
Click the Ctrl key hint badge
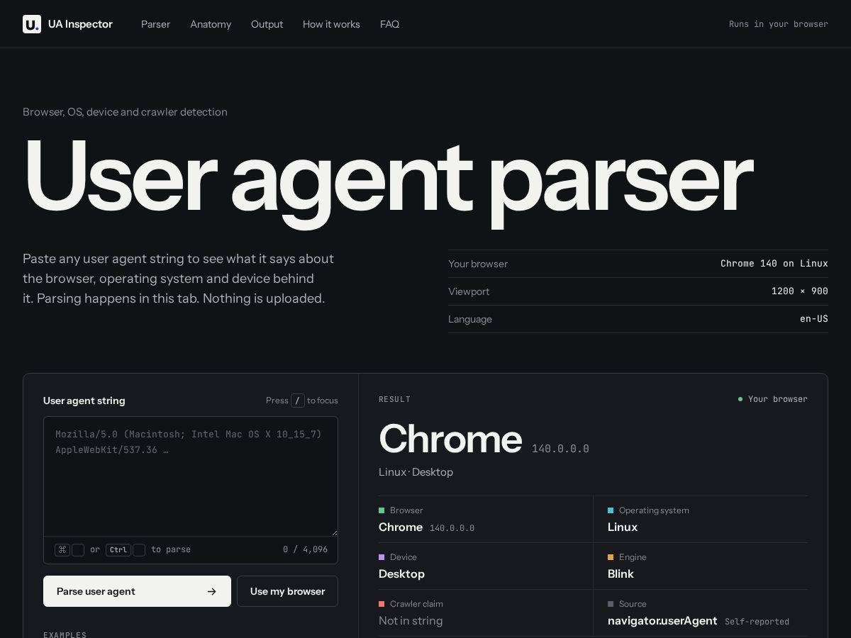click(x=118, y=549)
